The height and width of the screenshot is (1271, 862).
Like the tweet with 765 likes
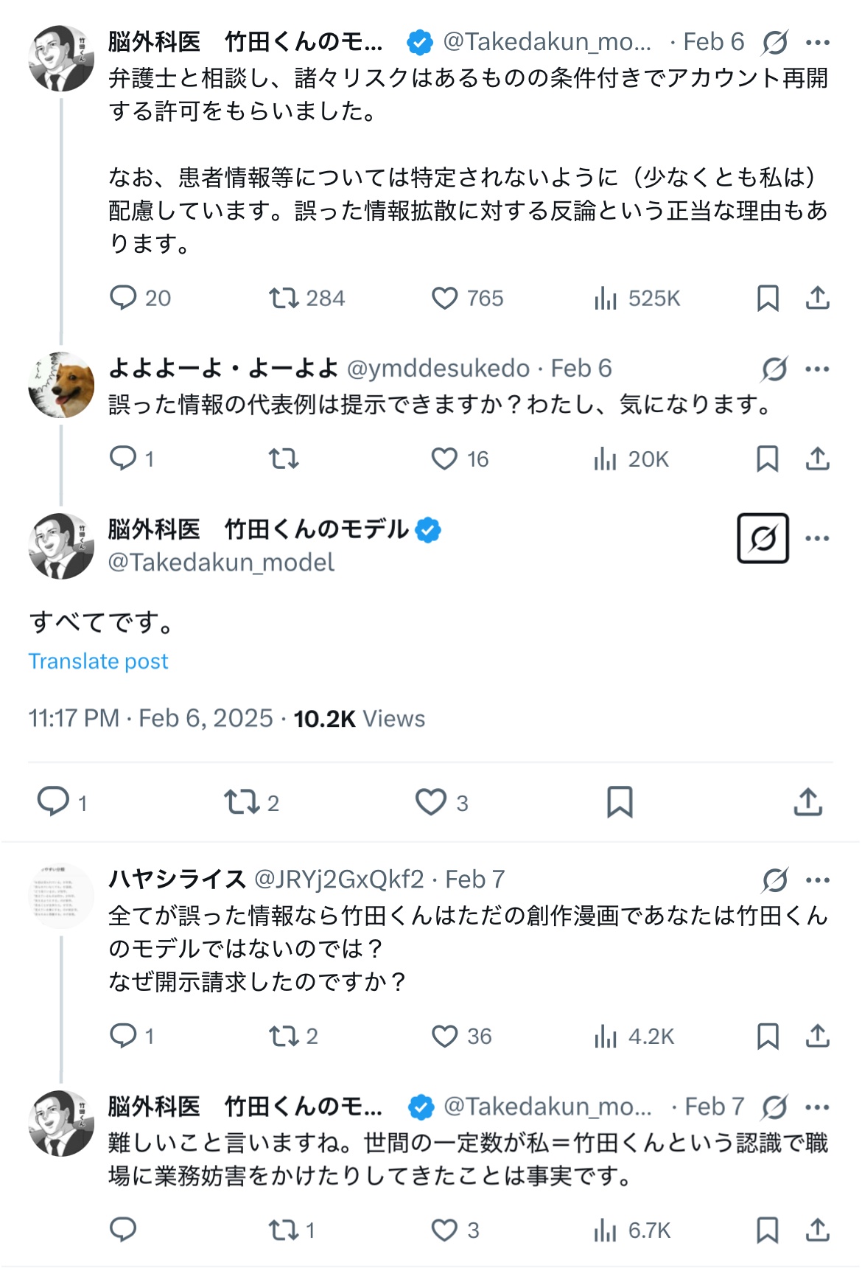click(x=445, y=298)
